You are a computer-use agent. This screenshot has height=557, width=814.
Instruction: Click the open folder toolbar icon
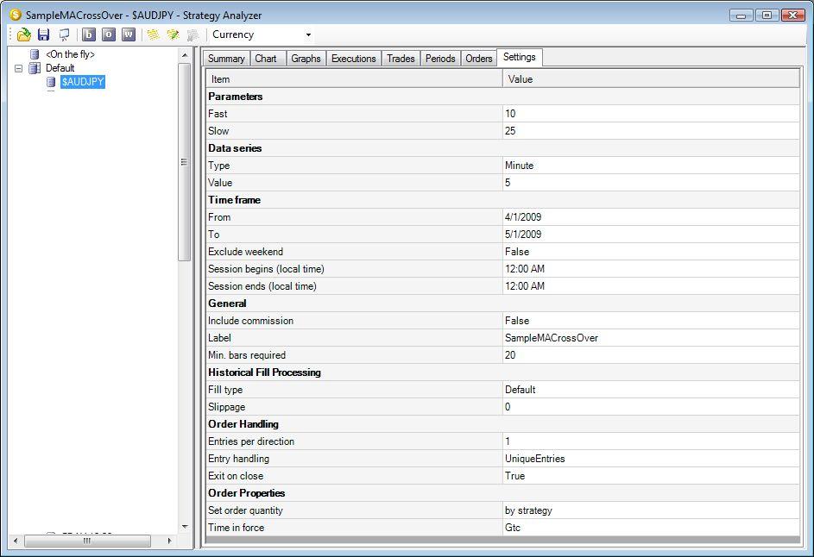(x=24, y=34)
